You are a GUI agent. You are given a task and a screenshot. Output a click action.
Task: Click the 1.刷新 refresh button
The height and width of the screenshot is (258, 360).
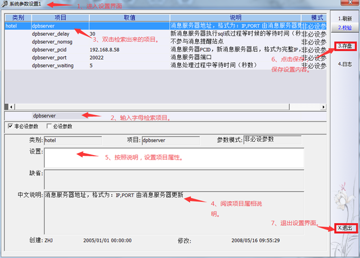click(344, 18)
